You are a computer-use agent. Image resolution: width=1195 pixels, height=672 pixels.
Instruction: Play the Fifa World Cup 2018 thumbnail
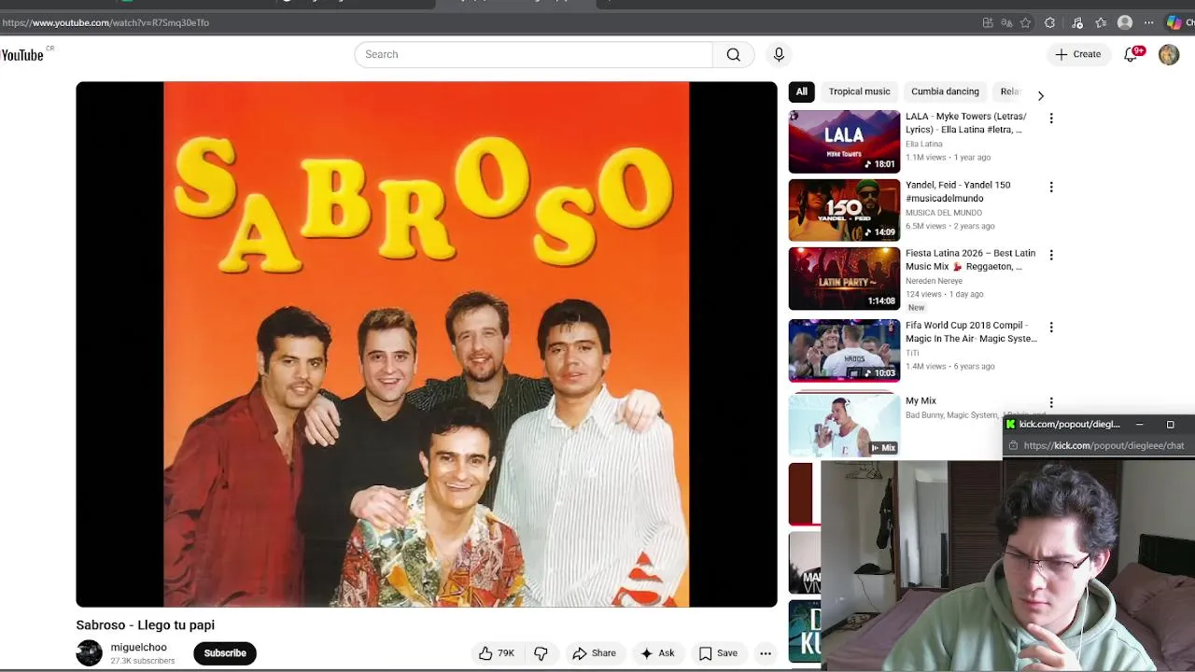coord(844,351)
